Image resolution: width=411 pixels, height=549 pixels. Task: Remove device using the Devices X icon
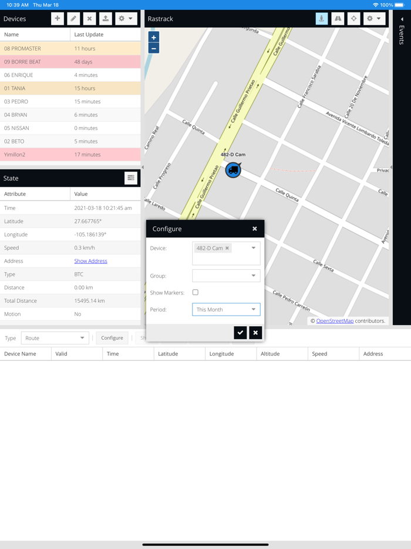click(90, 19)
